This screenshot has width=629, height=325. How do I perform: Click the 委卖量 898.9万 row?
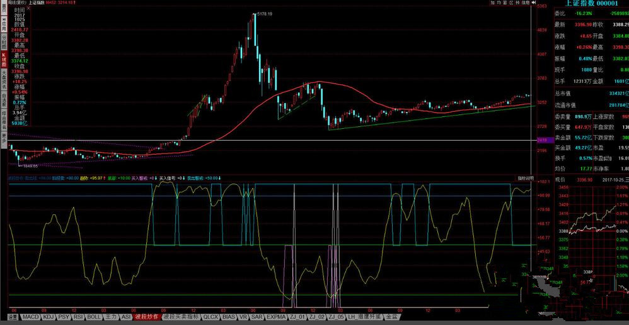573,116
